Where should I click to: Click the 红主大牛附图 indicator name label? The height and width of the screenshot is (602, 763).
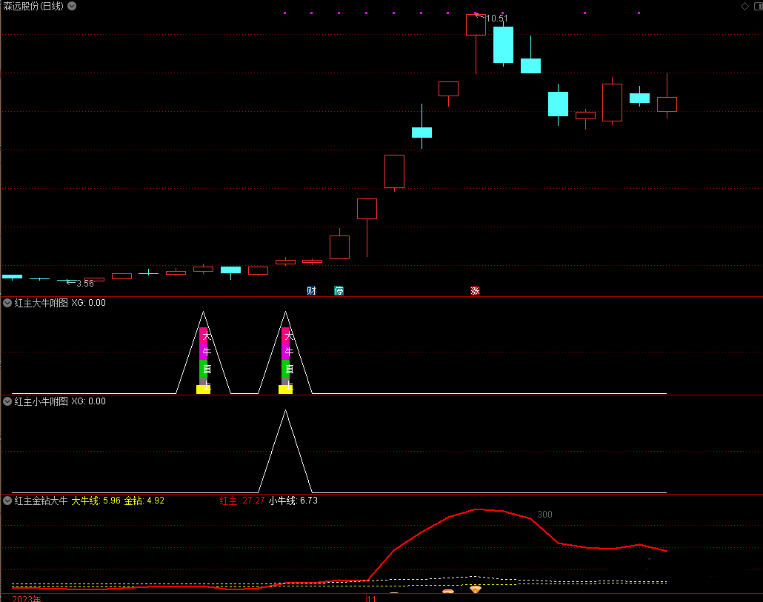point(41,303)
